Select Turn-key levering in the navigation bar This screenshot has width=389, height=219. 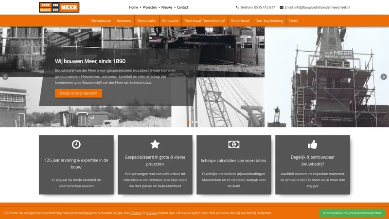[x=269, y=21]
